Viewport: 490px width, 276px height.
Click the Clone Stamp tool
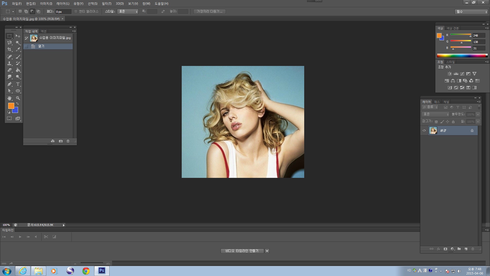[9, 63]
